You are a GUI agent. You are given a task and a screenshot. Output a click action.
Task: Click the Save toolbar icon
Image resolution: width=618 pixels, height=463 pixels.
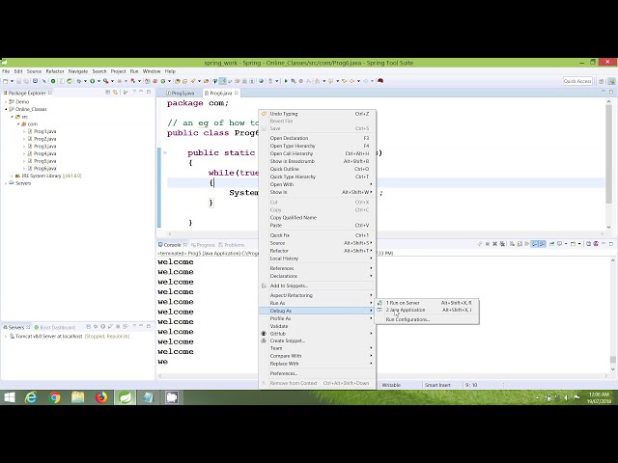click(18, 81)
